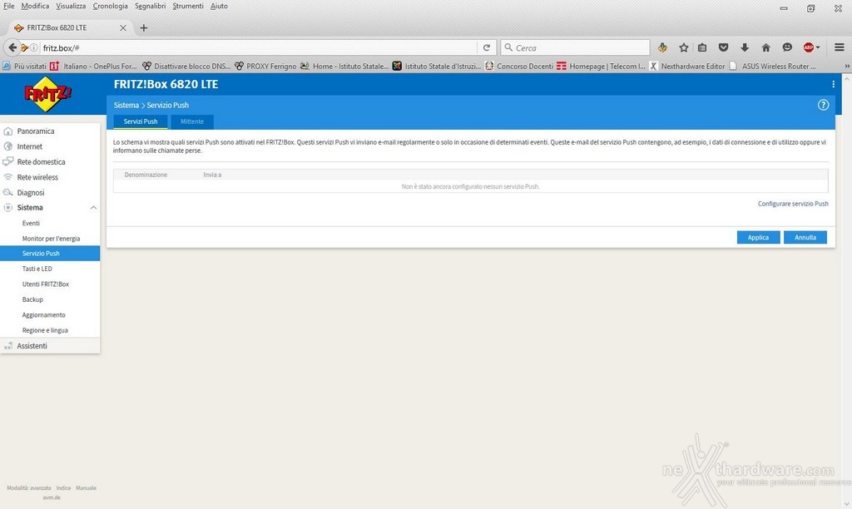Click the Assistenti wizard icon

pos(8,345)
